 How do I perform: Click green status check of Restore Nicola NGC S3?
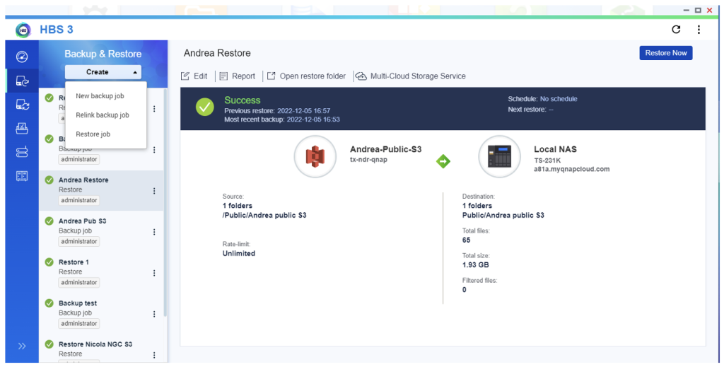49,344
